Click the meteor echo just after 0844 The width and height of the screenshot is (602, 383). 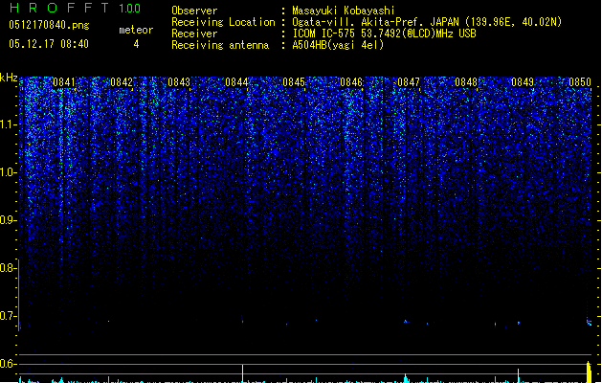pyautogui.click(x=243, y=321)
